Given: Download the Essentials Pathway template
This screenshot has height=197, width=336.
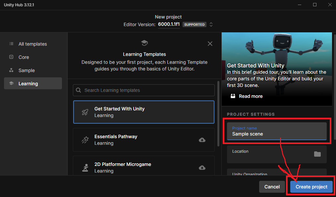Looking at the screenshot, I should point(202,140).
